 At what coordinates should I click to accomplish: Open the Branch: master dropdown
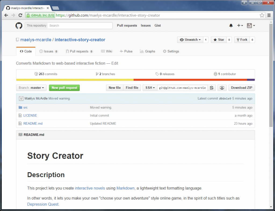pyautogui.click(x=31, y=88)
